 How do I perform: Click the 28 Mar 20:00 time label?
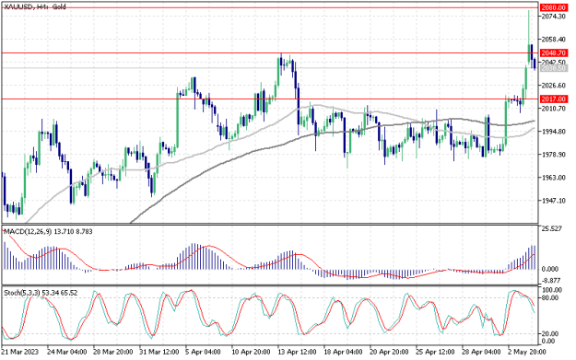click(112, 352)
